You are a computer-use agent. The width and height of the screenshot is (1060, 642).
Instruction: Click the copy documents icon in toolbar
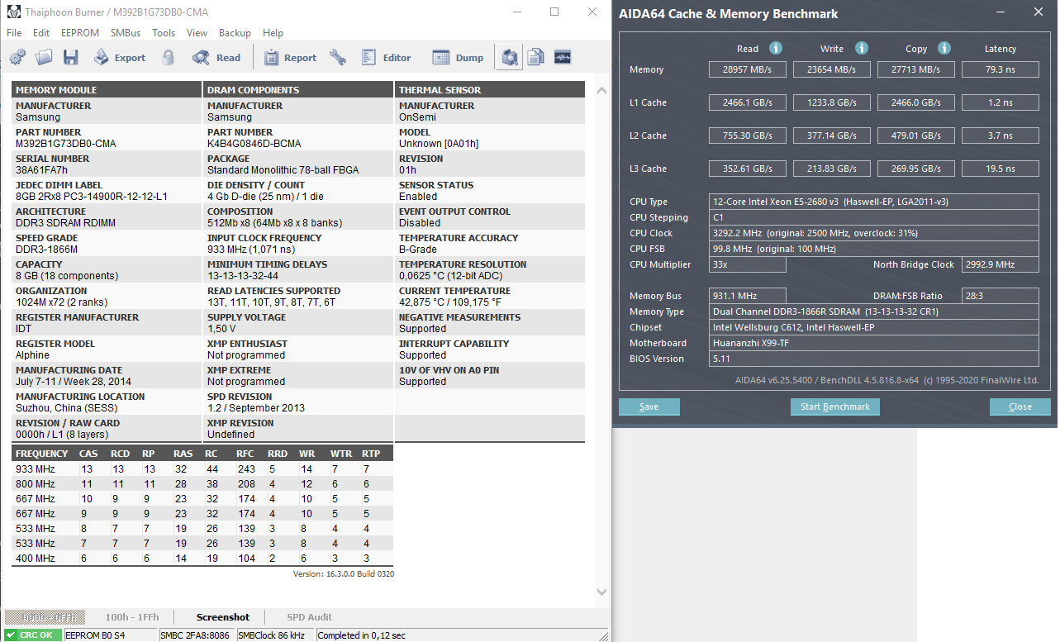[536, 58]
